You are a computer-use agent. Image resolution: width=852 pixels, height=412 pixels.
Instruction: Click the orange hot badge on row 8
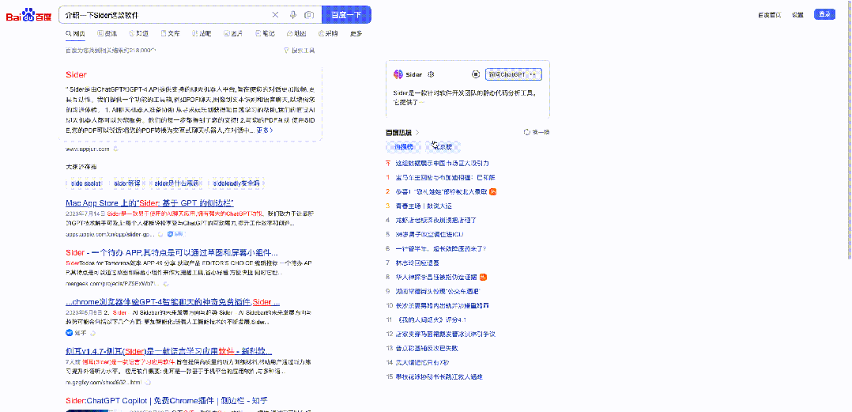[483, 277]
